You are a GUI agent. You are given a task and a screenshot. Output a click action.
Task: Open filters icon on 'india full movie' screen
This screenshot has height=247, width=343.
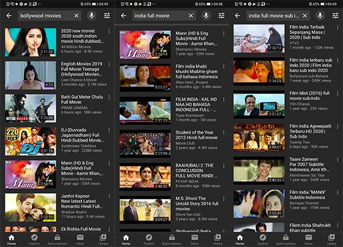(221, 15)
